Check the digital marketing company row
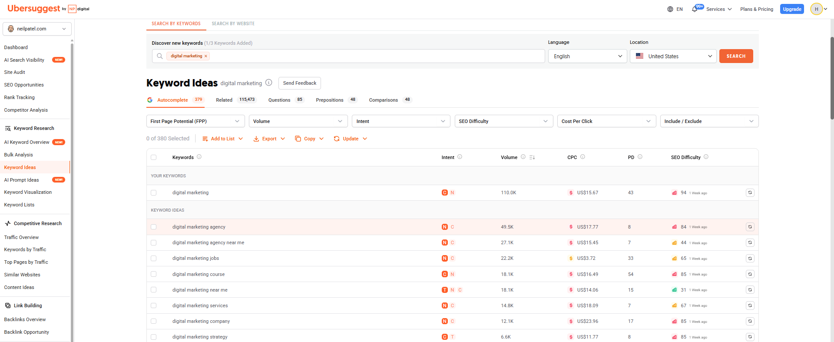Viewport: 834px width, 342px height. [x=153, y=321]
